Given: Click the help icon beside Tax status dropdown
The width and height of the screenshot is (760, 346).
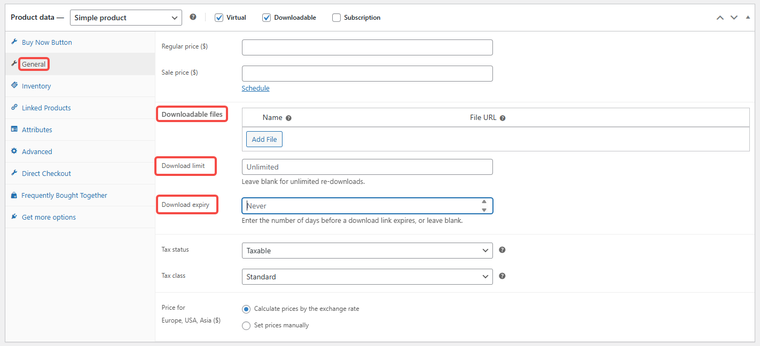Looking at the screenshot, I should (502, 250).
